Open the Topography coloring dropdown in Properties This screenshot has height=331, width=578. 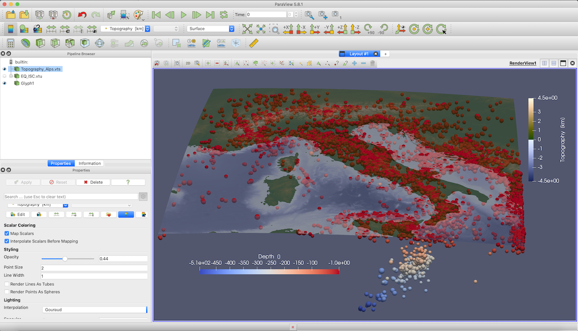click(38, 205)
